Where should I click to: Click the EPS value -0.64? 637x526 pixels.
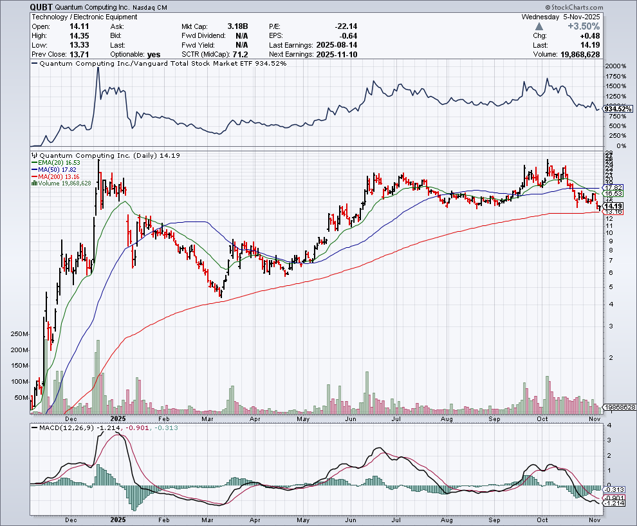point(348,36)
